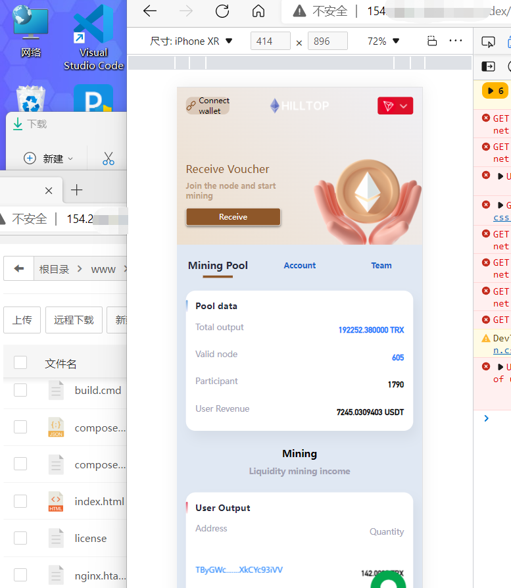The image size is (511, 588).
Task: Check the build.cmd file checkbox
Action: click(20, 390)
